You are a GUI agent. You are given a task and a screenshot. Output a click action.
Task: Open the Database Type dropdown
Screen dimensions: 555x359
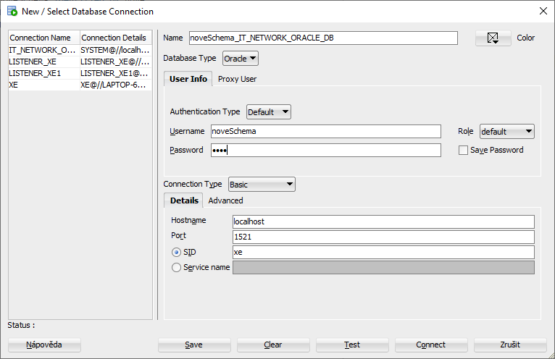click(x=240, y=59)
